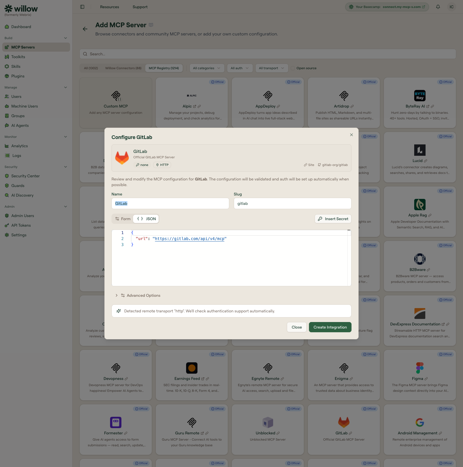Viewport: 463px width, 467px height.
Task: Open ByteRay AI external link icon
Action: [428, 106]
